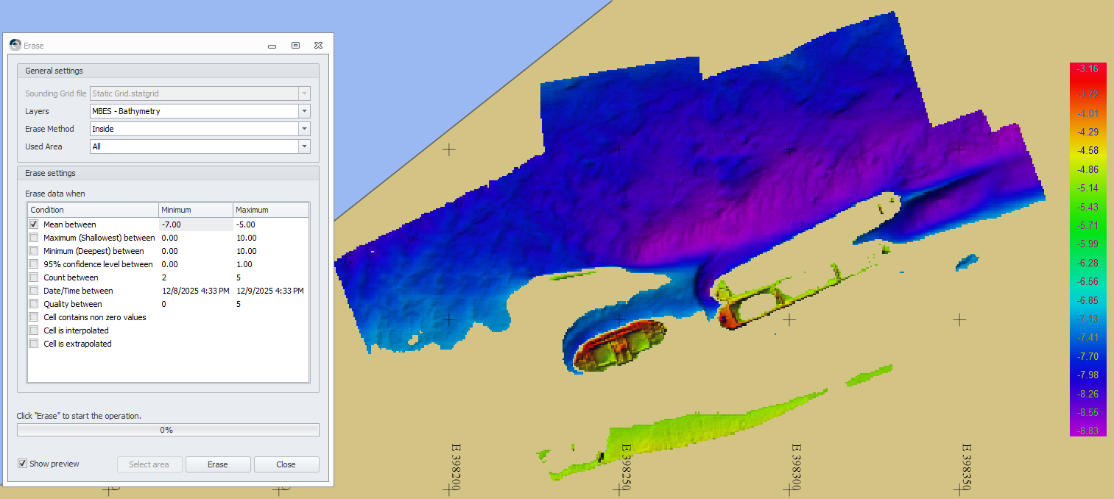Click the Erase button
This screenshot has width=1114, height=499.
(218, 464)
